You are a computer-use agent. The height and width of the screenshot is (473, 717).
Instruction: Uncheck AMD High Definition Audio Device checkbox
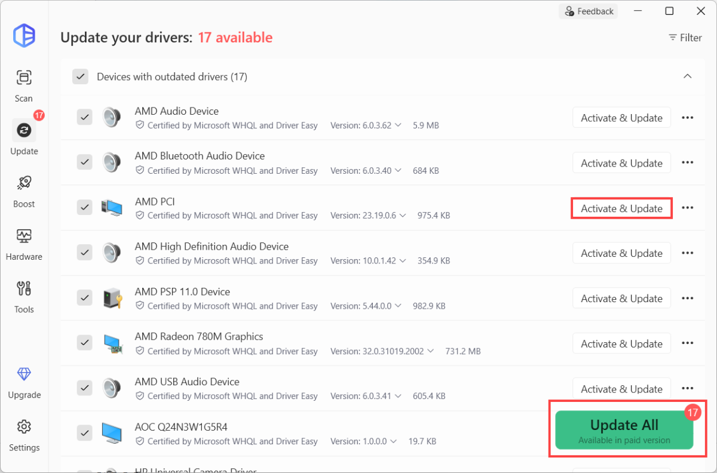(x=84, y=253)
